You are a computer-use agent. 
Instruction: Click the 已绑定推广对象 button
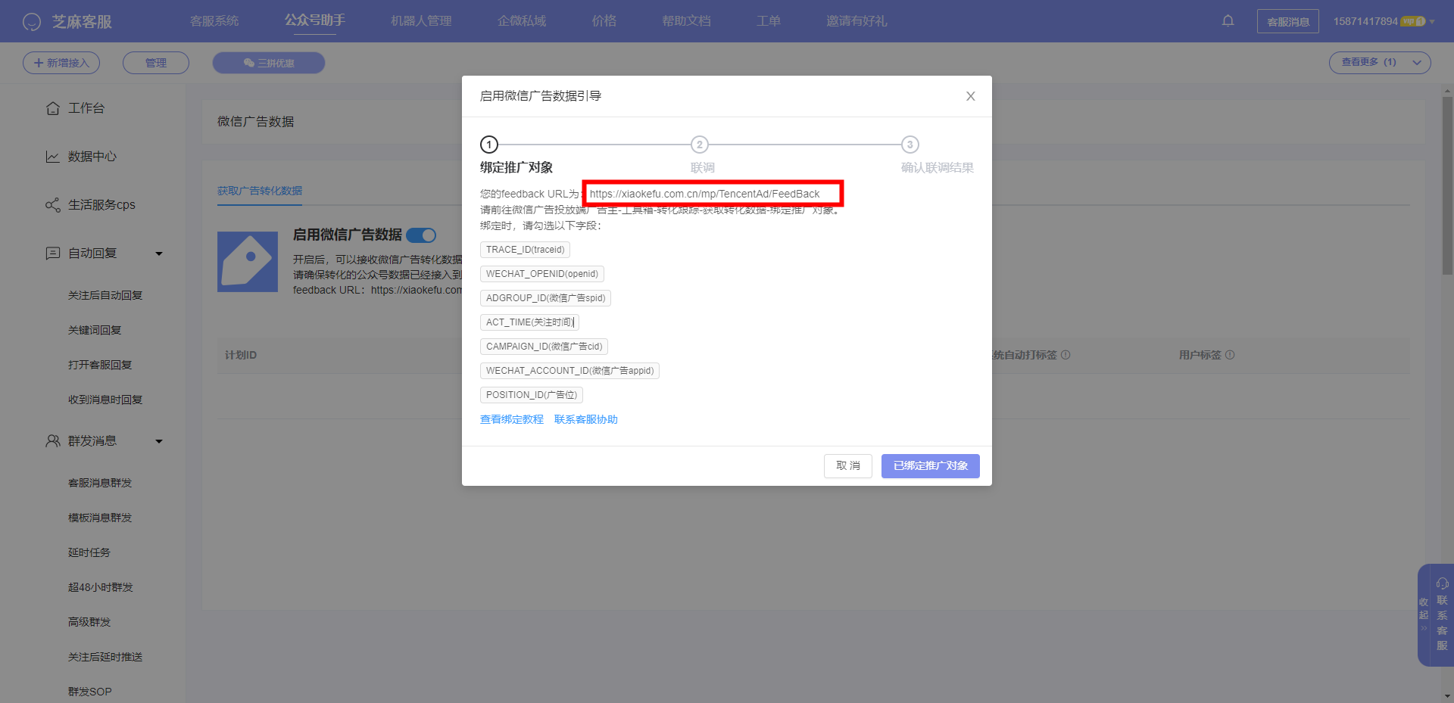(x=931, y=466)
